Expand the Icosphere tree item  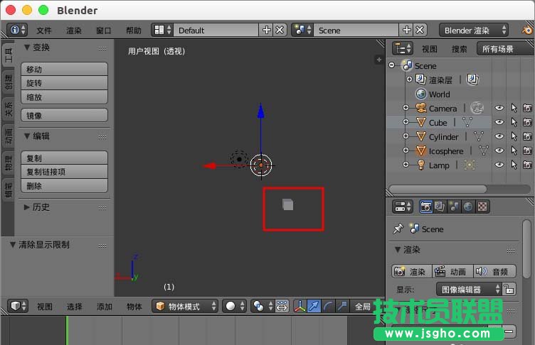406,150
